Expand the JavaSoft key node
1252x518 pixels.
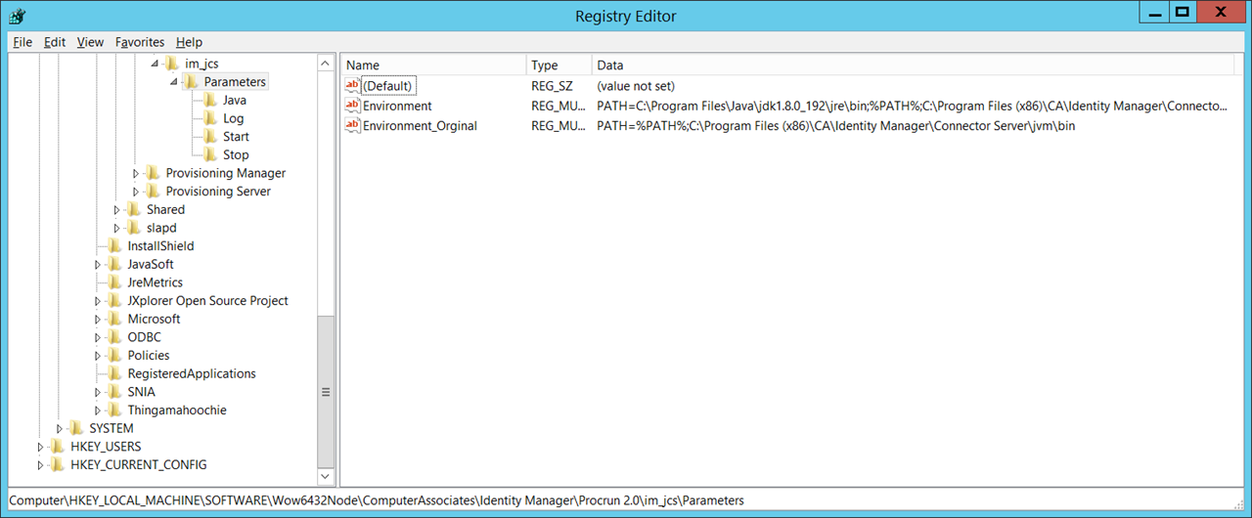click(98, 265)
